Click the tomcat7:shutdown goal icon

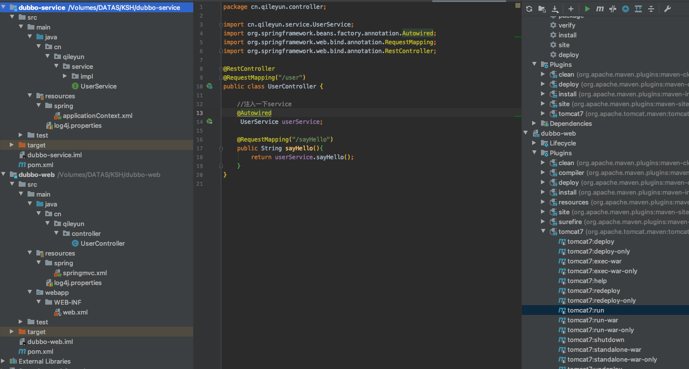(x=562, y=340)
